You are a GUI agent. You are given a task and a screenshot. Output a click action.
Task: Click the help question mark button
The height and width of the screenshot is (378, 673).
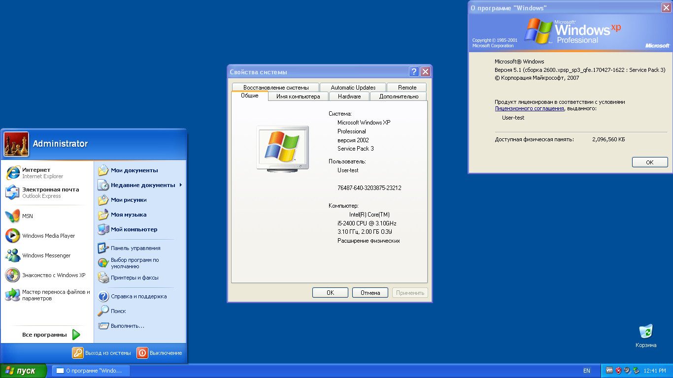coord(414,72)
